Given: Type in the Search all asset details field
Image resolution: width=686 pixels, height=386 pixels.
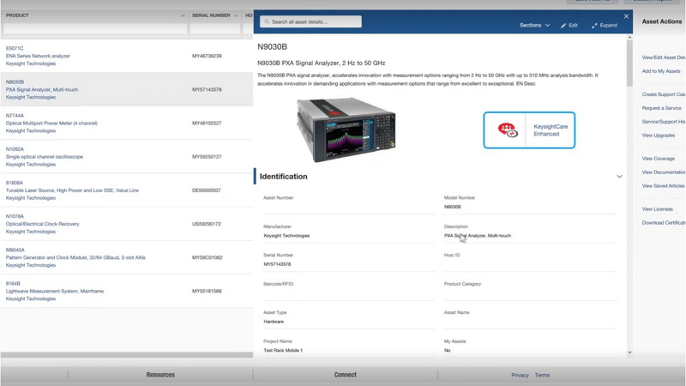Looking at the screenshot, I should pyautogui.click(x=315, y=21).
